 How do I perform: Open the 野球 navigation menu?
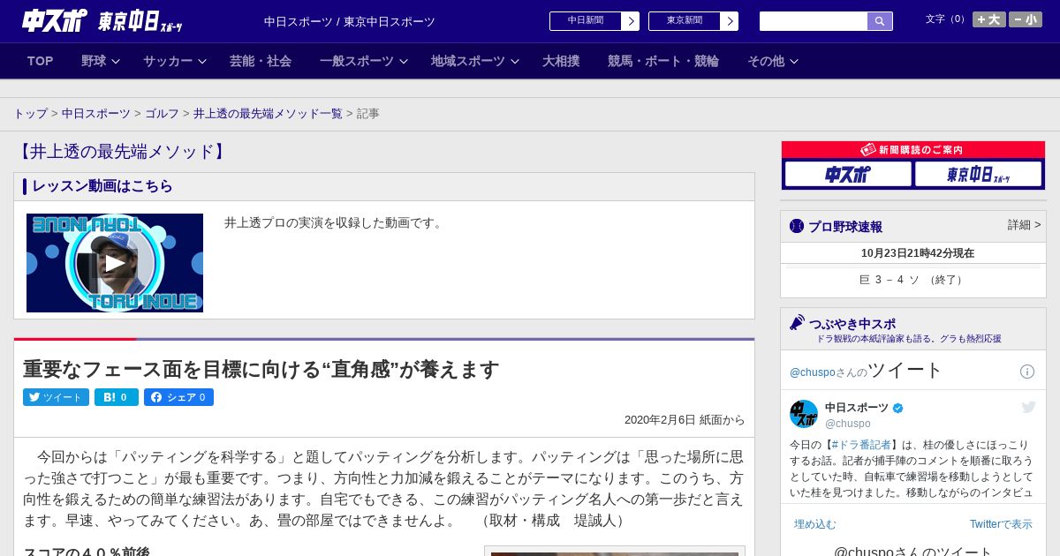94,61
